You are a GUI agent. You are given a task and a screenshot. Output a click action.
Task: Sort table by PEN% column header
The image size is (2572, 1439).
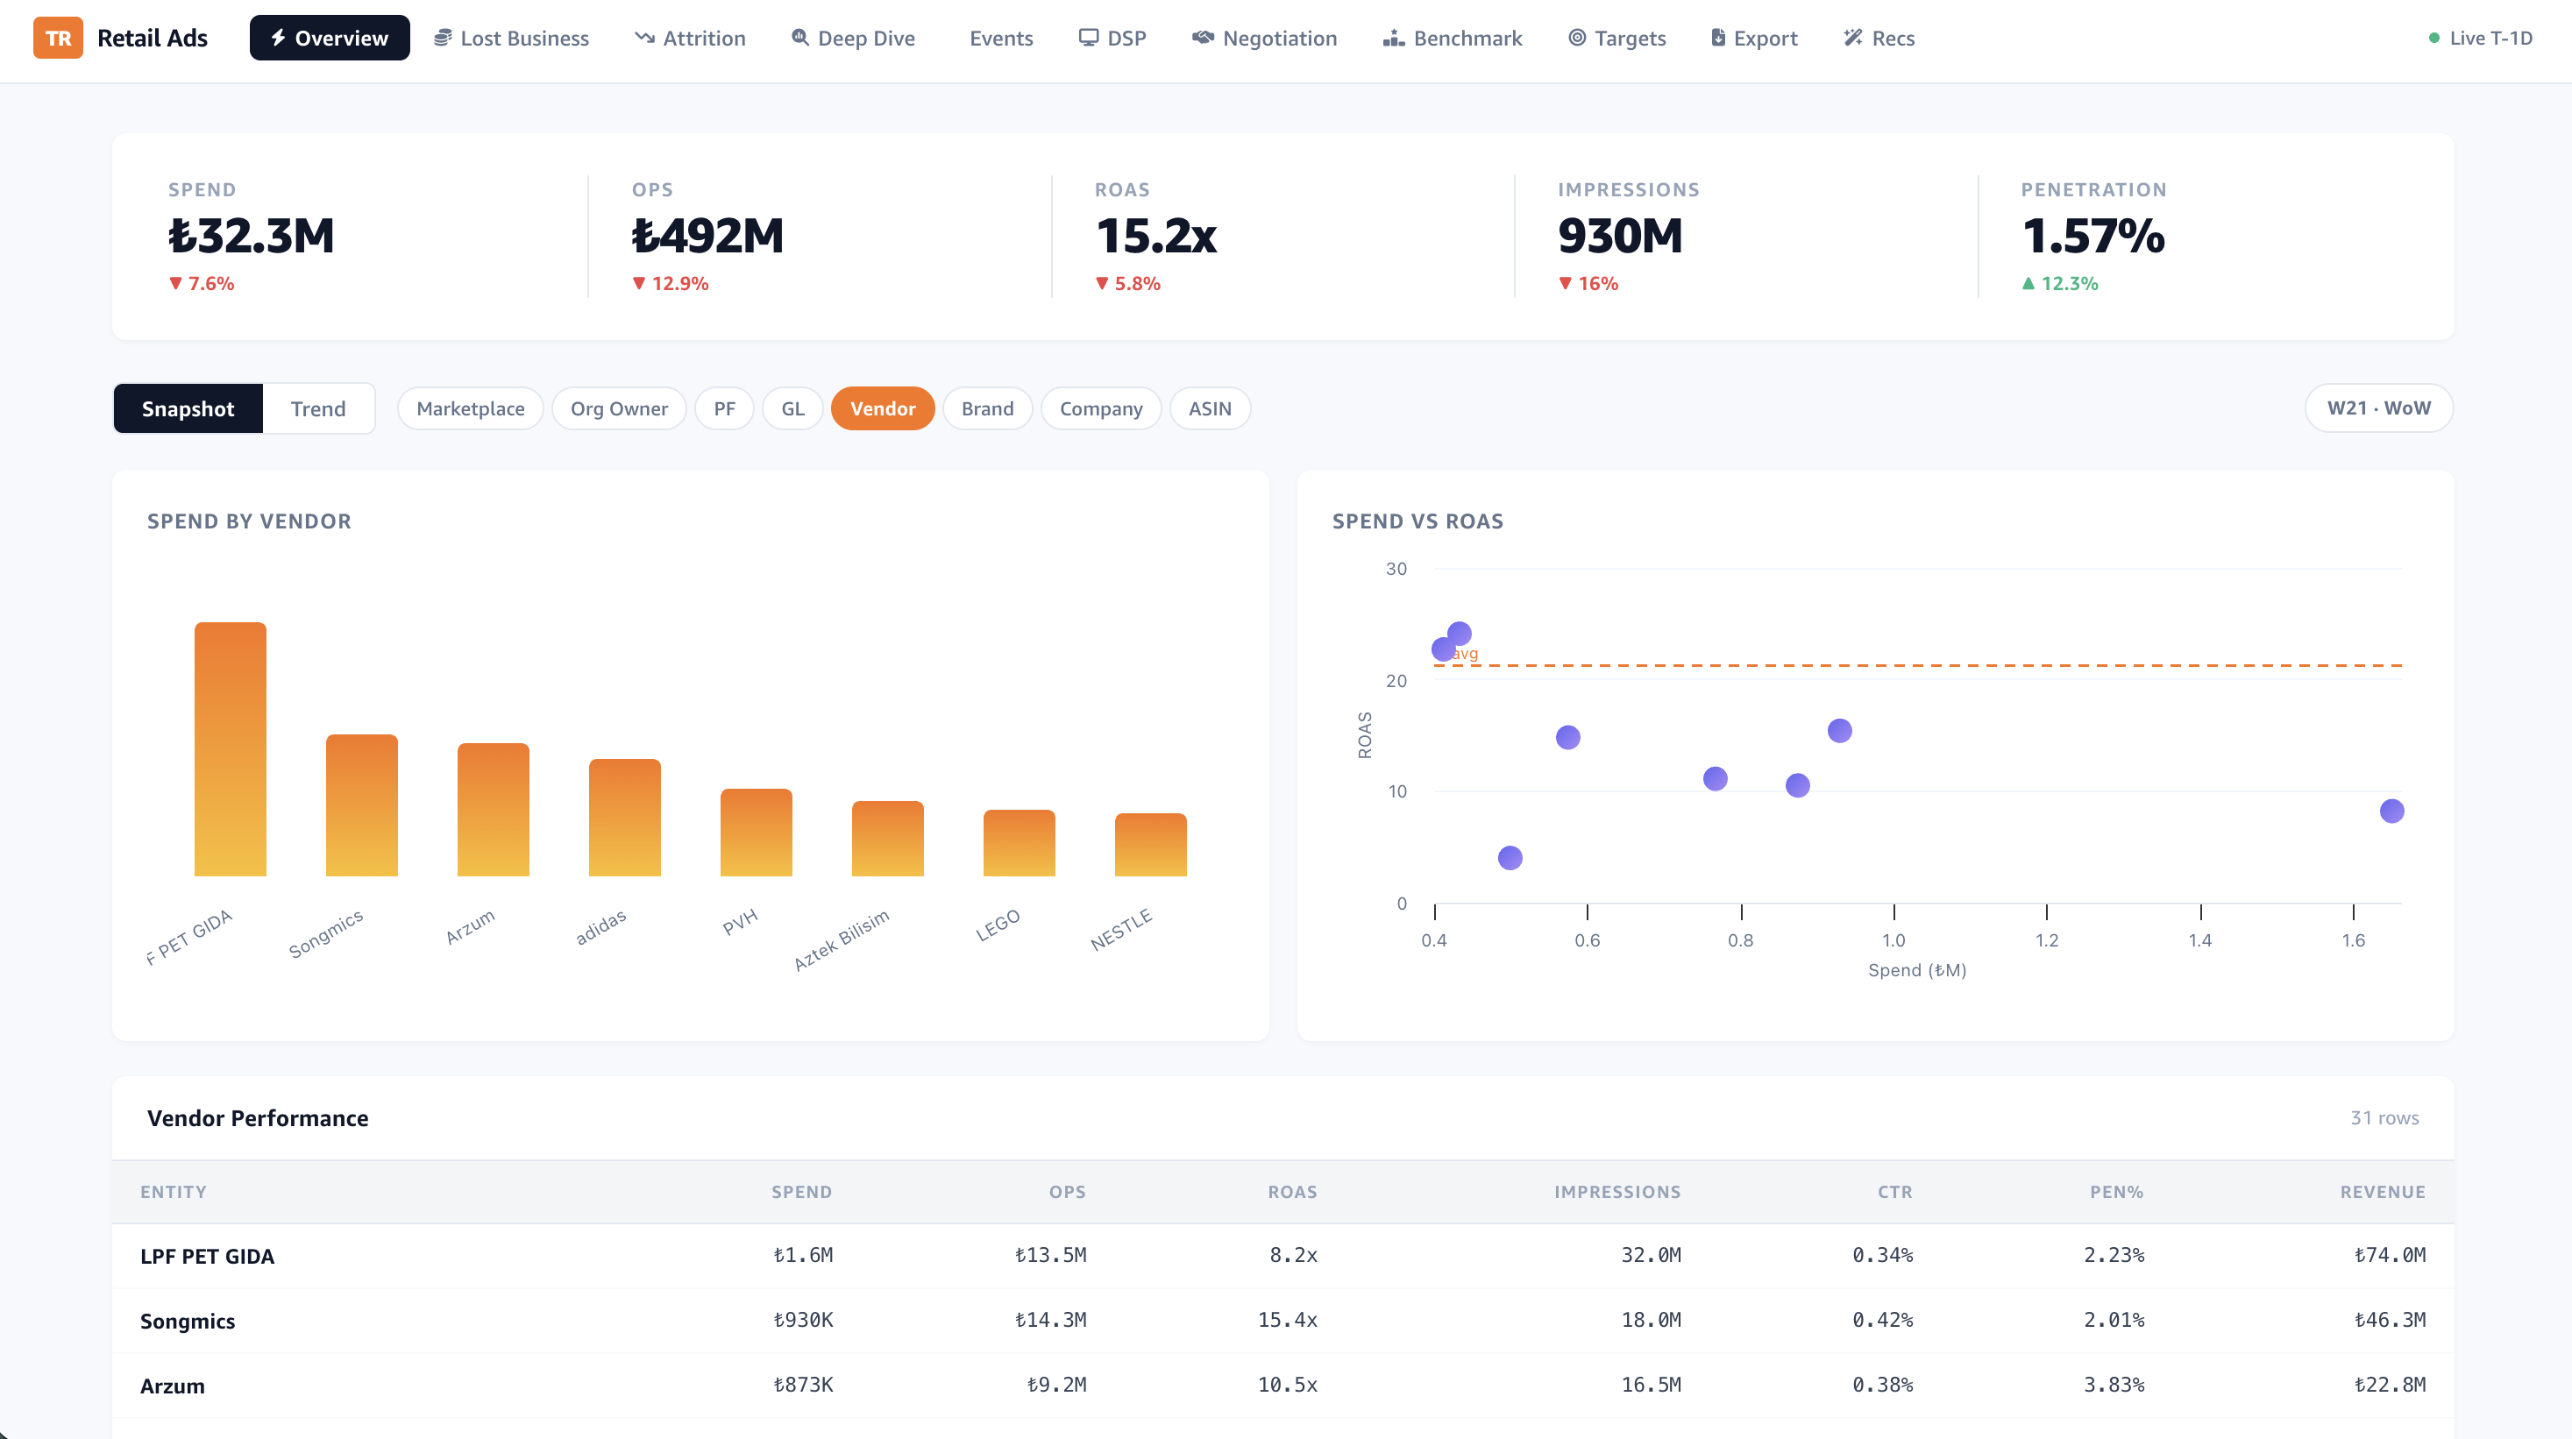pos(2117,1192)
